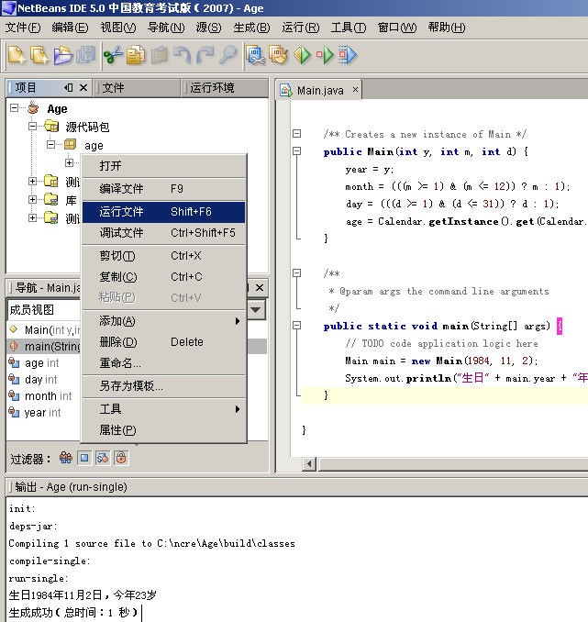
Task: Expand the file node under age package
Action: [x=70, y=162]
